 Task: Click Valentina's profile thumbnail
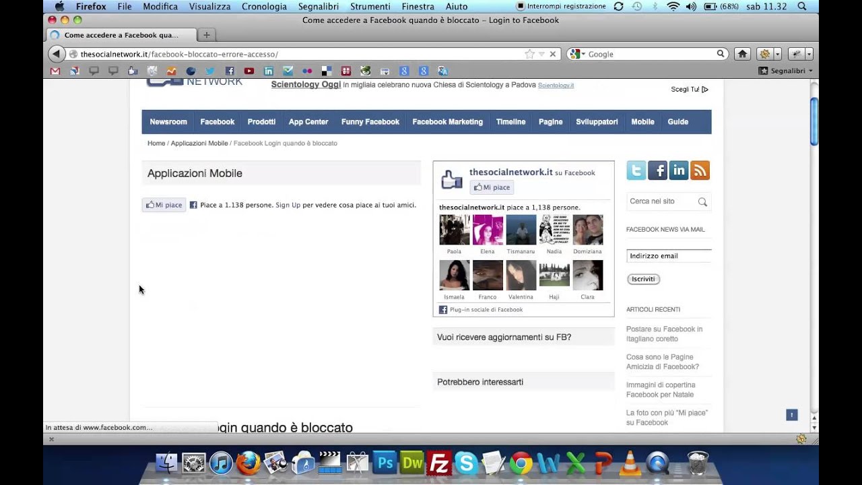click(521, 275)
